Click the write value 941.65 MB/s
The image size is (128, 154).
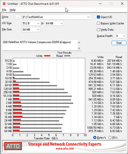96,99
